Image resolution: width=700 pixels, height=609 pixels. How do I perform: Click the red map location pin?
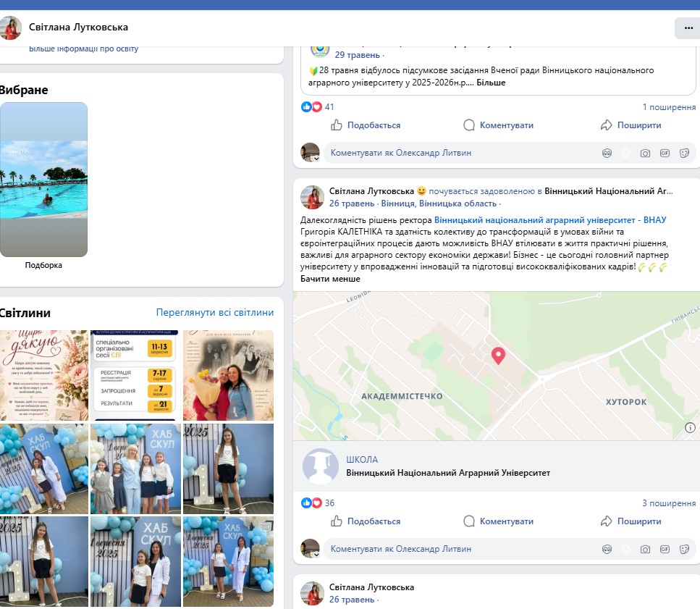[x=498, y=356]
